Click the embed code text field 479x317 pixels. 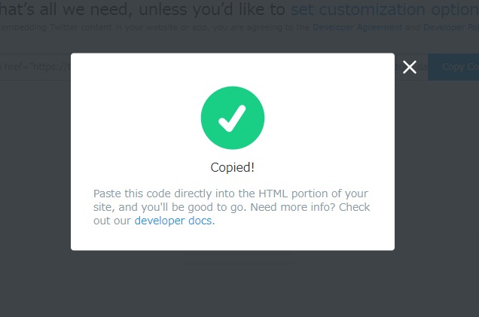pos(35,67)
